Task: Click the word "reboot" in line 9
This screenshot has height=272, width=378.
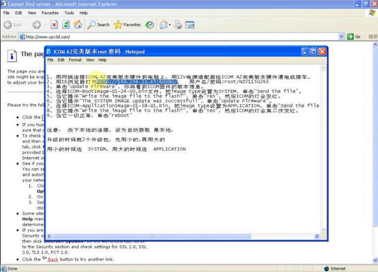Action: tap(120, 116)
